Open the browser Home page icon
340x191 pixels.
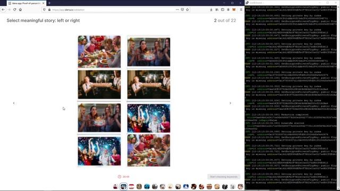(x=20, y=10)
